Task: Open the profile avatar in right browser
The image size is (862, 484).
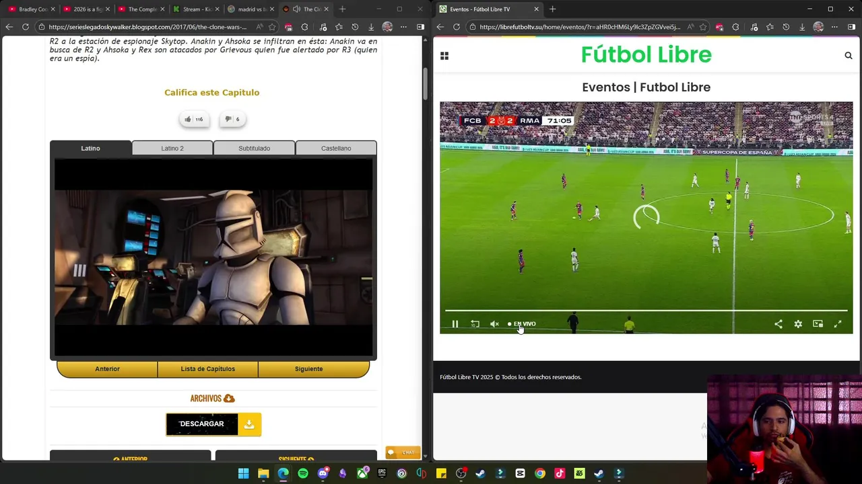Action: tap(818, 27)
